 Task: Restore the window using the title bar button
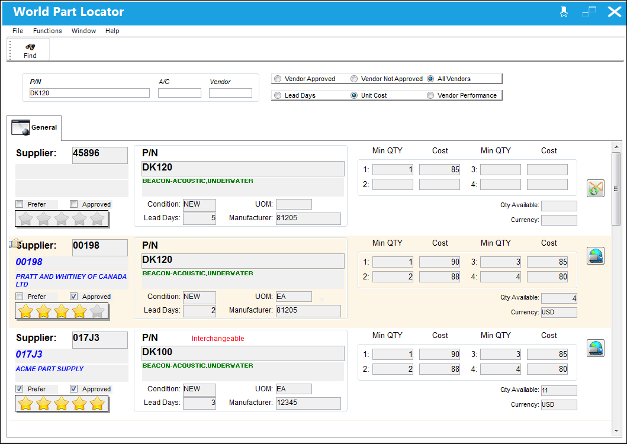point(589,12)
